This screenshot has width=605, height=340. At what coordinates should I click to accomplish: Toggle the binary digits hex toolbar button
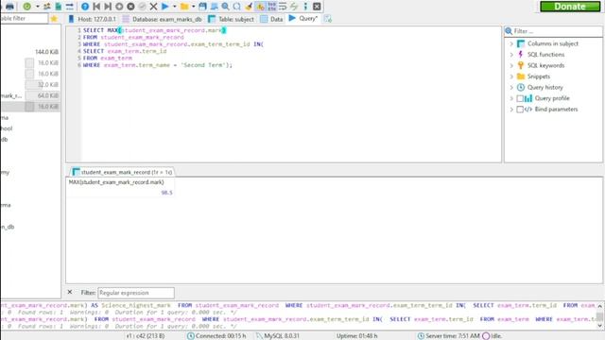click(x=271, y=7)
